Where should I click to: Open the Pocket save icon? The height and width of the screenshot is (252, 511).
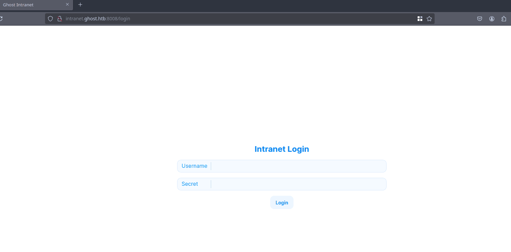click(x=479, y=19)
